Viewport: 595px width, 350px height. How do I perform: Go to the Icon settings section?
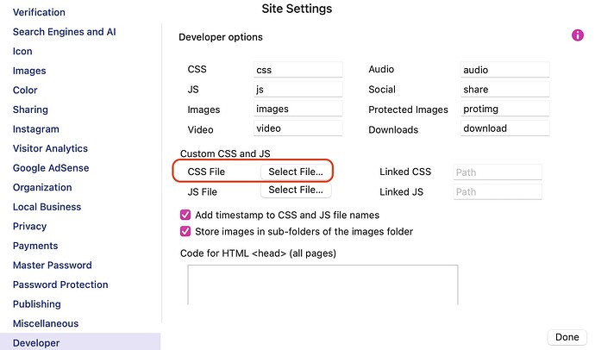click(22, 51)
